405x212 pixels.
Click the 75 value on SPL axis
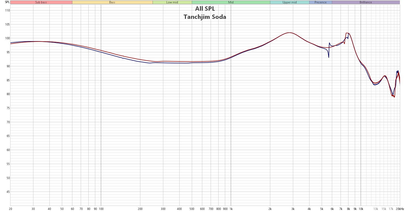8,108
